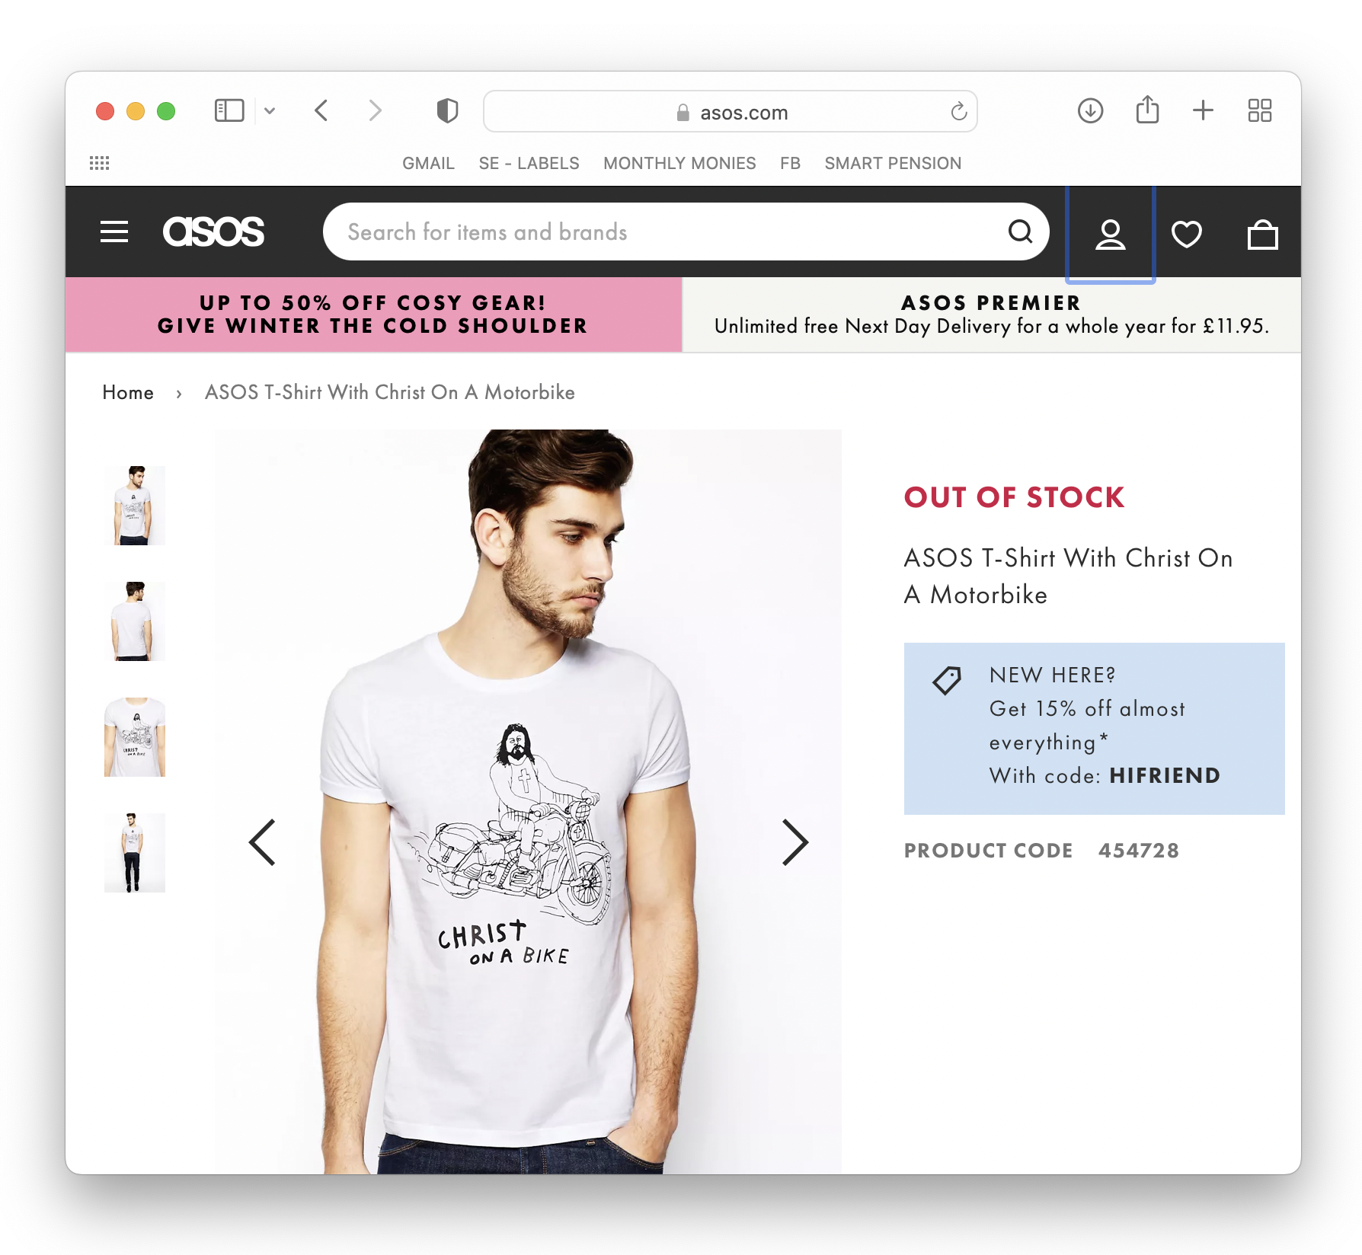Expand sidebar tab group dropdown arrow
Image resolution: width=1362 pixels, height=1255 pixels.
tap(270, 111)
